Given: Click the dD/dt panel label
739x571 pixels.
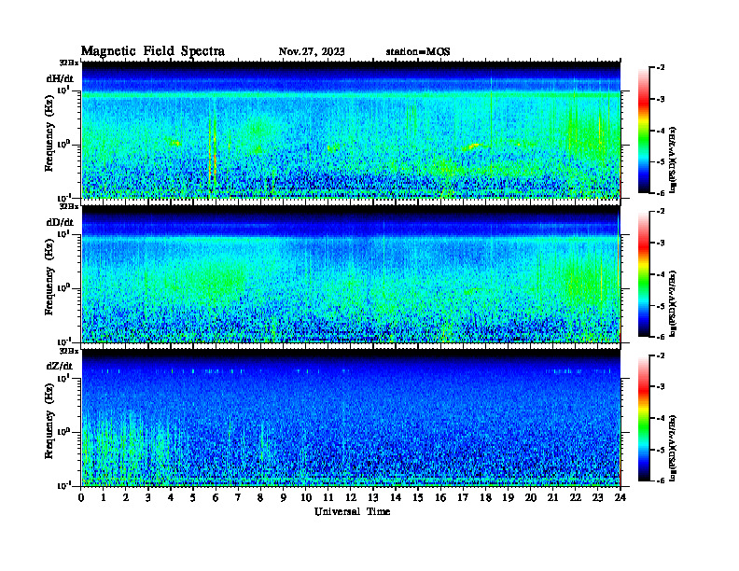Looking at the screenshot, I should click(60, 222).
